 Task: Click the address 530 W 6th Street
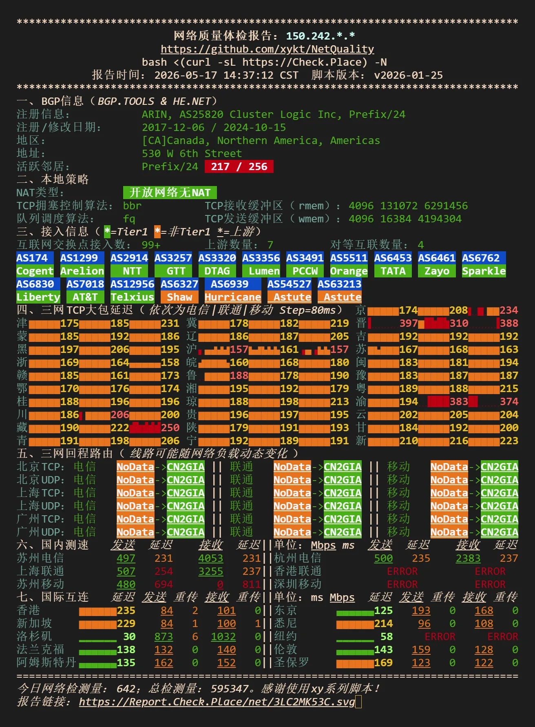click(x=192, y=153)
